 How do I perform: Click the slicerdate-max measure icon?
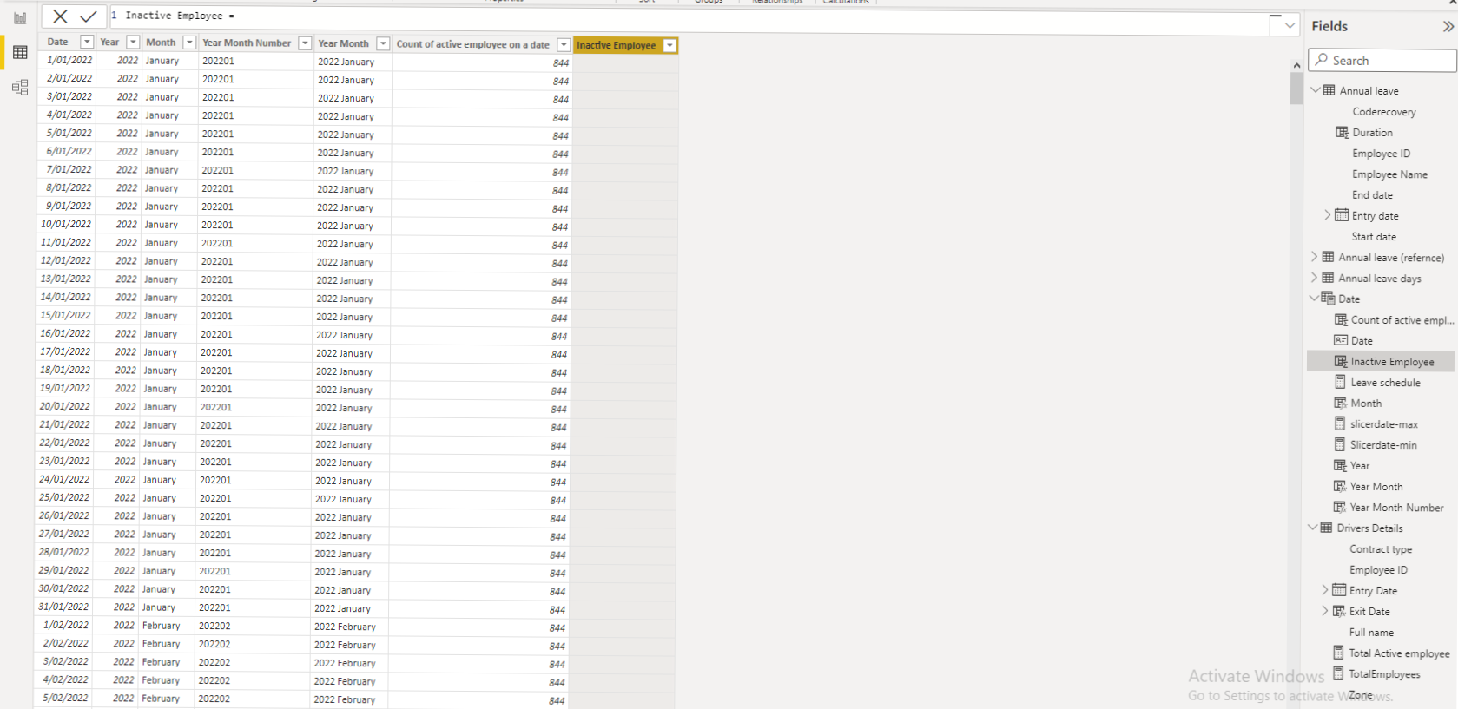pos(1340,423)
